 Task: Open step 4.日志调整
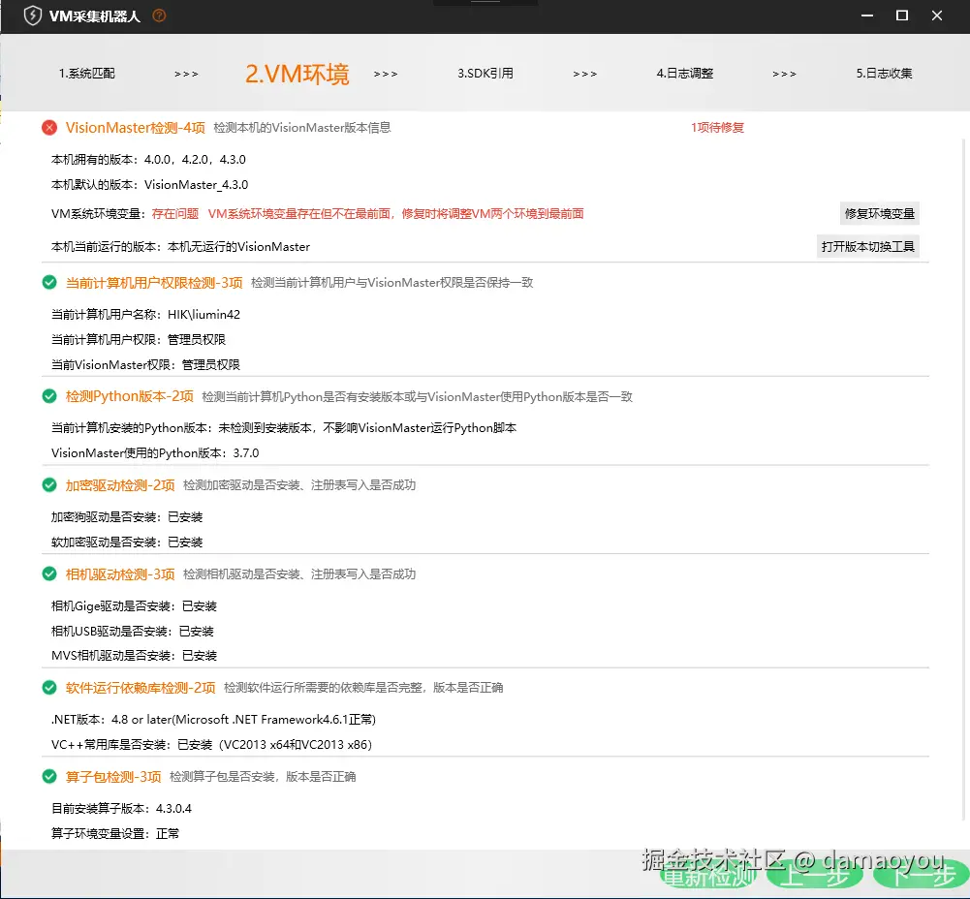coord(685,74)
